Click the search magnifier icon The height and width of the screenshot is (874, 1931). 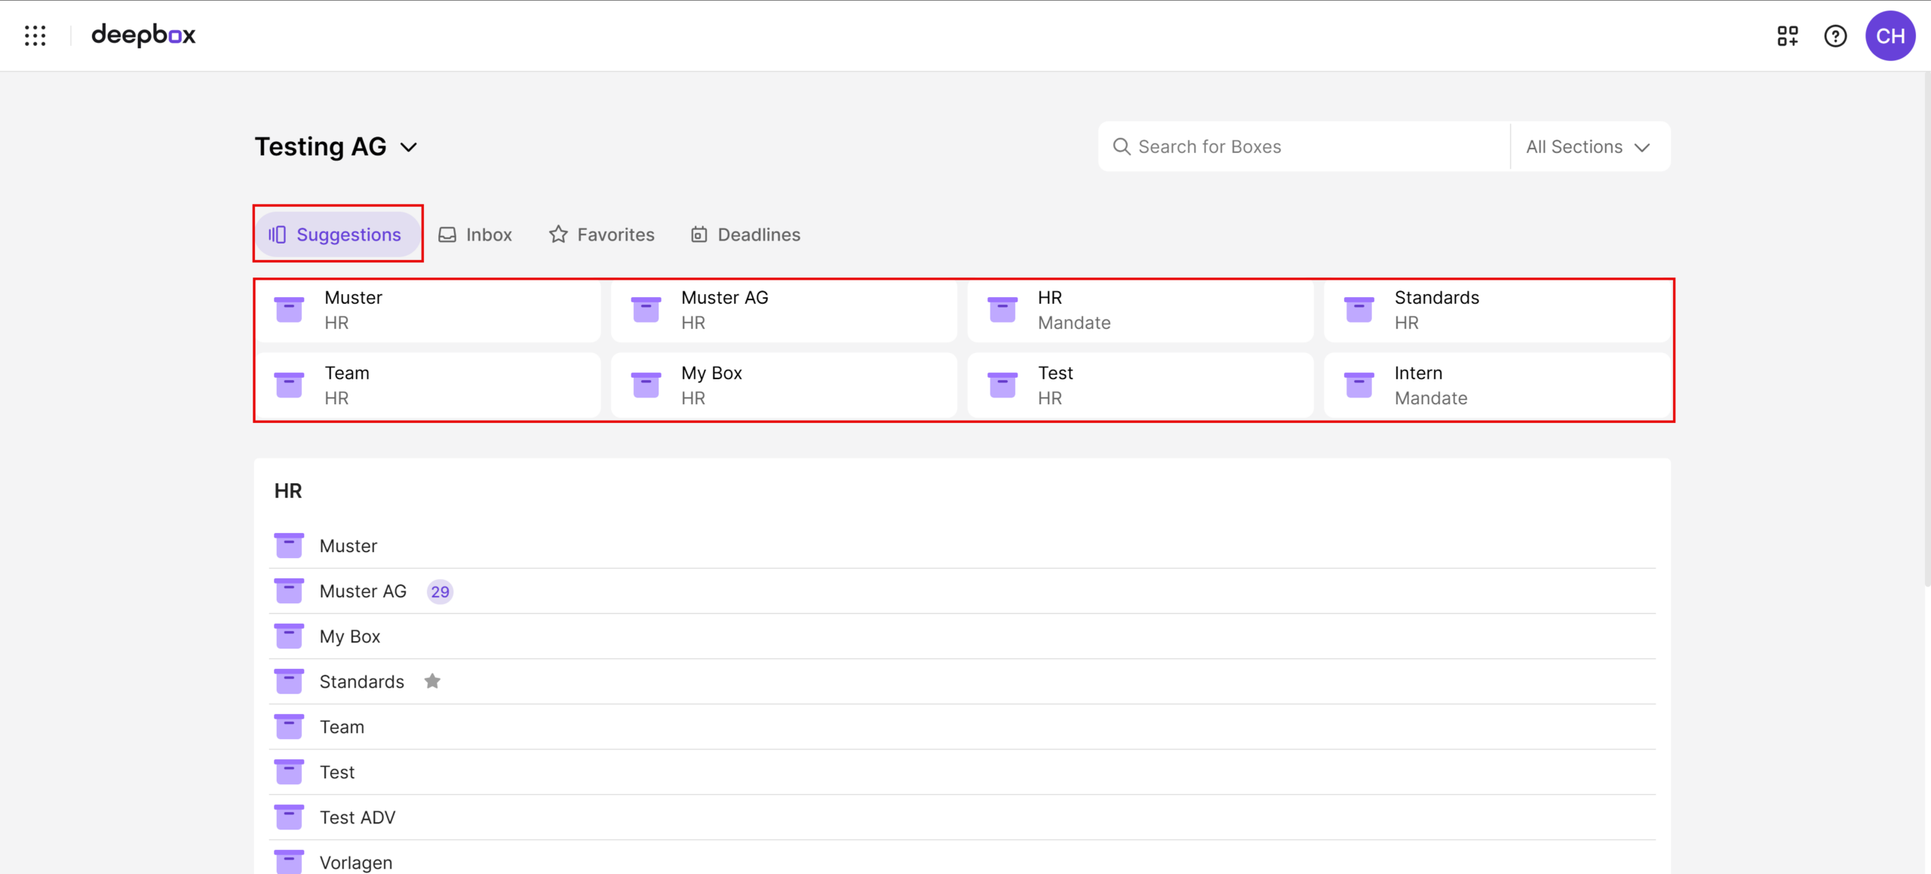[1122, 146]
